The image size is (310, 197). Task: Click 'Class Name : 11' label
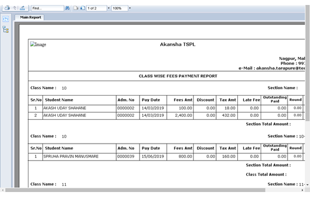pos(48,184)
